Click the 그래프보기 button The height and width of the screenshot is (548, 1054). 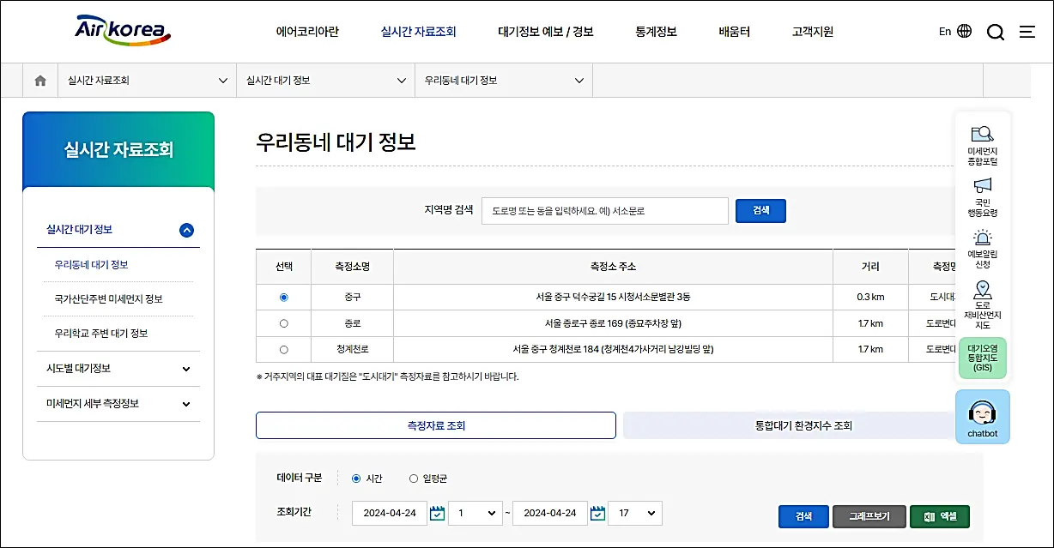tap(869, 515)
